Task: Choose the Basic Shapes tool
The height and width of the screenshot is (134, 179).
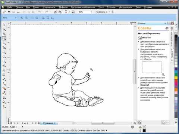Action: tap(4, 66)
